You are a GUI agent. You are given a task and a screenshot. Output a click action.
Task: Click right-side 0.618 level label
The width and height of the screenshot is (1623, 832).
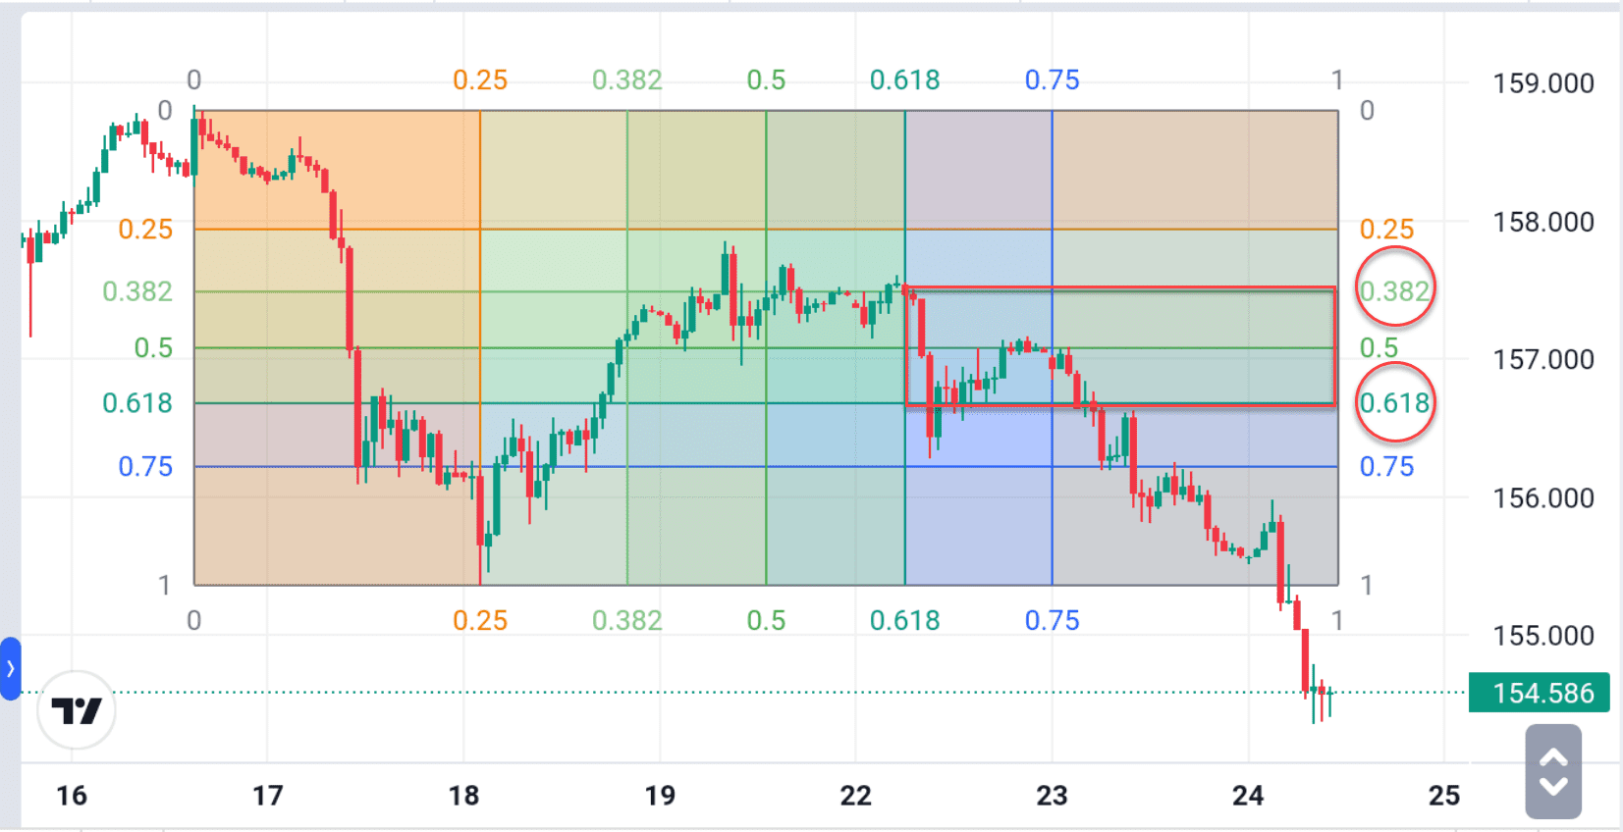coord(1394,402)
